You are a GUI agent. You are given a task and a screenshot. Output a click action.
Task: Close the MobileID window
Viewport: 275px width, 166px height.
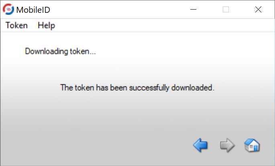pyautogui.click(x=258, y=10)
